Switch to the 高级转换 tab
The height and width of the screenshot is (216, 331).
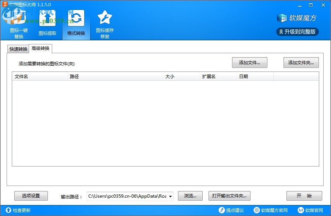coord(40,48)
